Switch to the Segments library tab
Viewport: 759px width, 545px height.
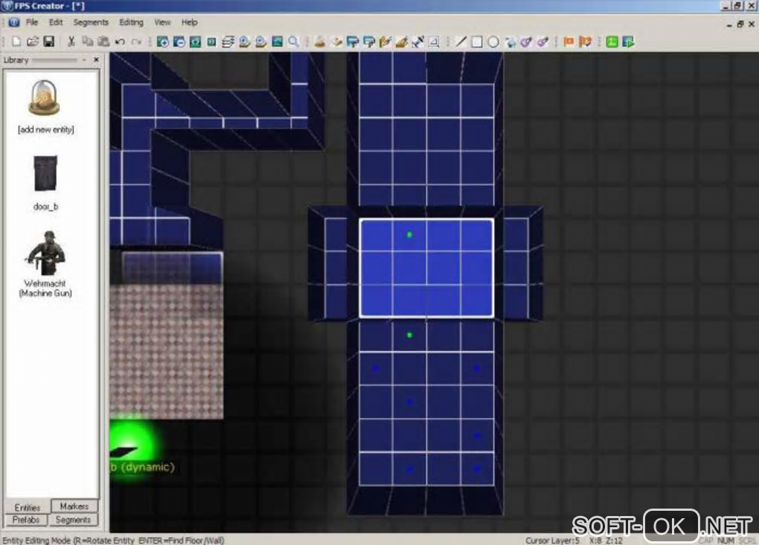coord(73,520)
